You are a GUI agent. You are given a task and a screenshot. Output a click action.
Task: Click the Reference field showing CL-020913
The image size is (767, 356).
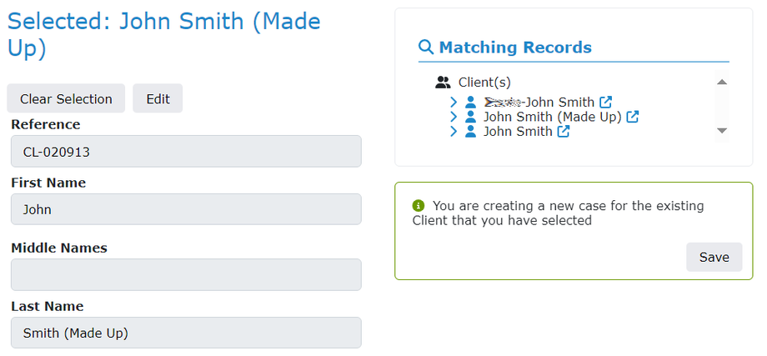point(186,152)
